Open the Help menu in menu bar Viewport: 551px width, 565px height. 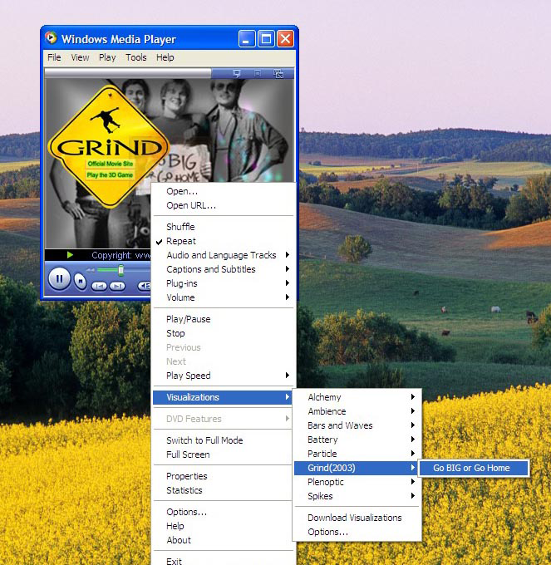click(x=165, y=57)
